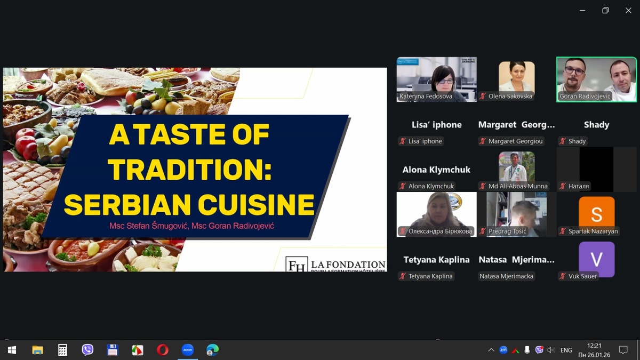Click the Viber icon in system tray
This screenshot has height=360, width=640.
pyautogui.click(x=539, y=350)
